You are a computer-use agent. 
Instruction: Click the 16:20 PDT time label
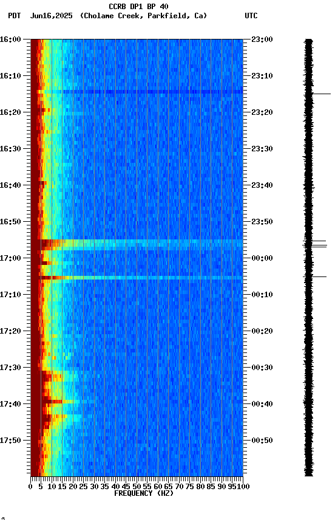10,112
